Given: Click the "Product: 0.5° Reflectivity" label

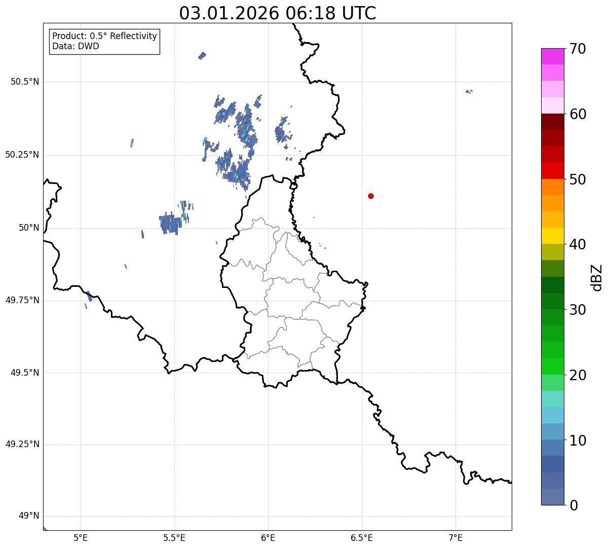Looking at the screenshot, I should coord(104,36).
